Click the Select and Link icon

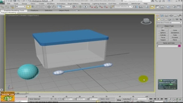[x=2, y=7]
